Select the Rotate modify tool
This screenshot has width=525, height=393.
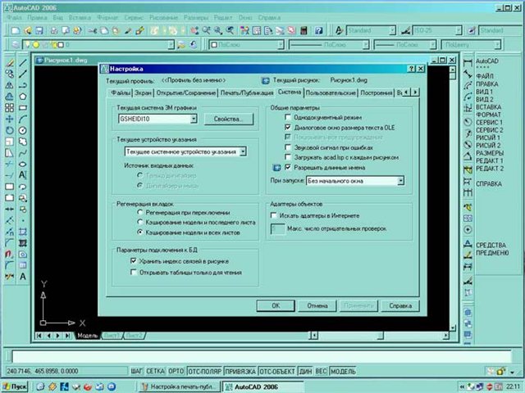point(9,130)
